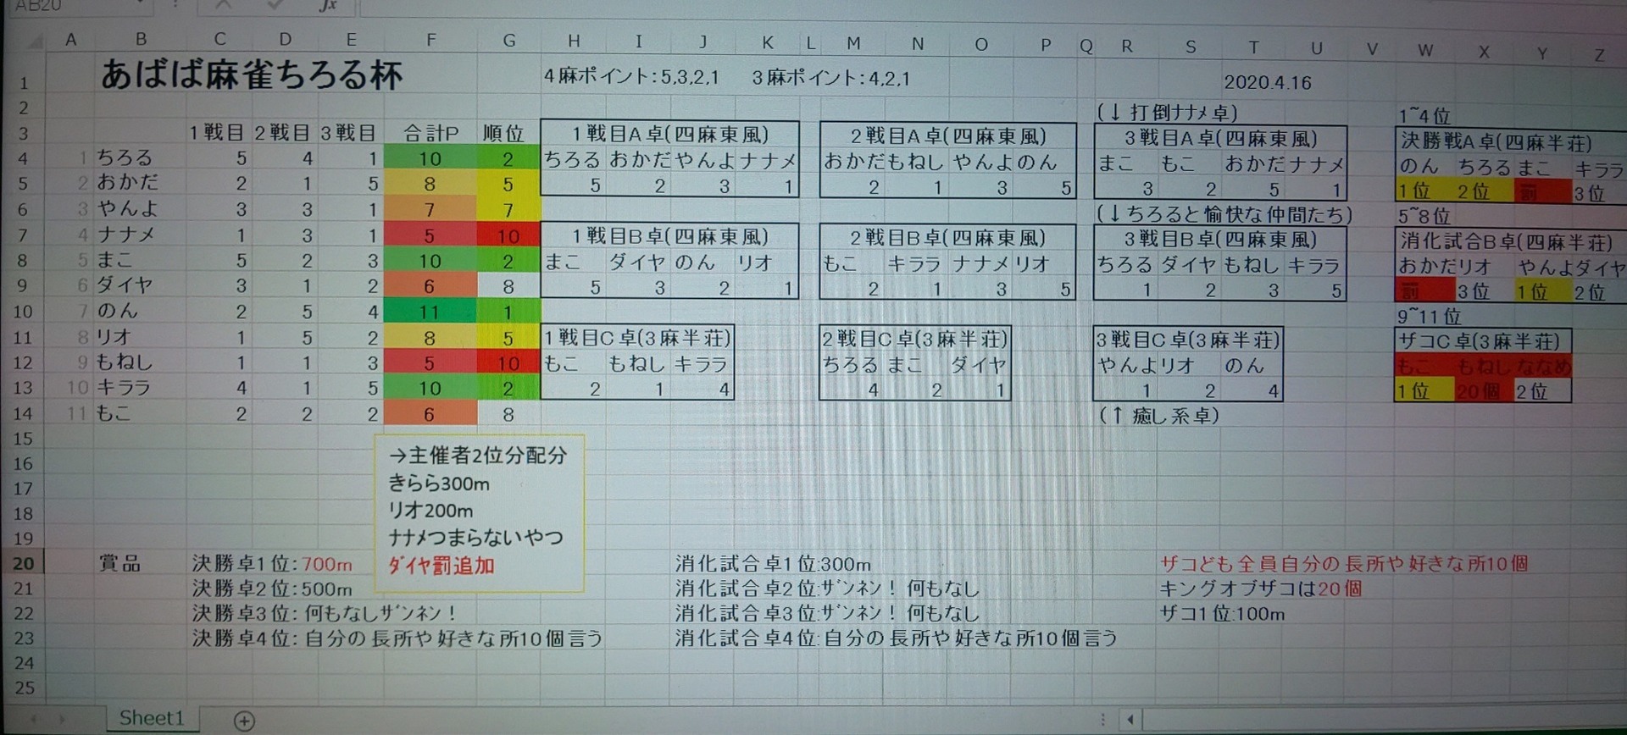Select column R header
Image resolution: width=1627 pixels, height=735 pixels.
click(1126, 47)
